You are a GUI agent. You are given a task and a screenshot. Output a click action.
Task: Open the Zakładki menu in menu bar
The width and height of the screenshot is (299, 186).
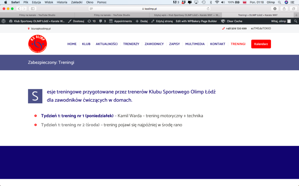coord(77,2)
